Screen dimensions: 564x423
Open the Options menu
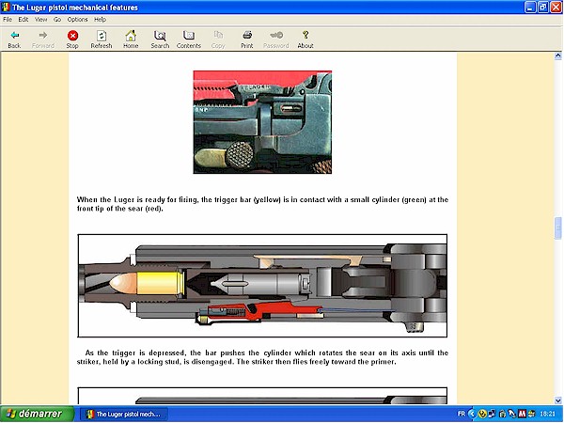(x=77, y=20)
